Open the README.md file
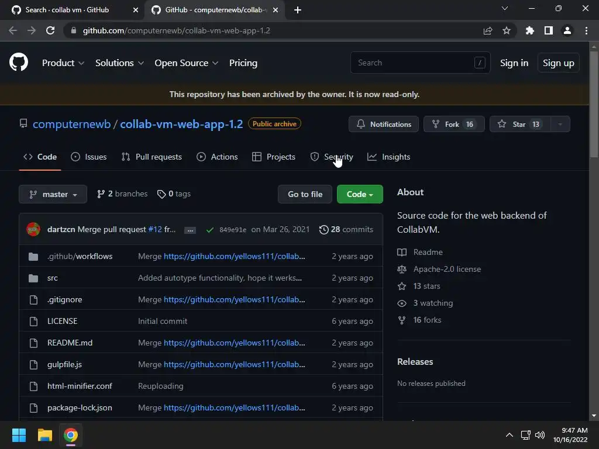Image resolution: width=599 pixels, height=449 pixels. coord(70,343)
